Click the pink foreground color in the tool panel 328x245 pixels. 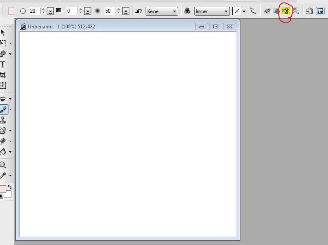click(3, 189)
